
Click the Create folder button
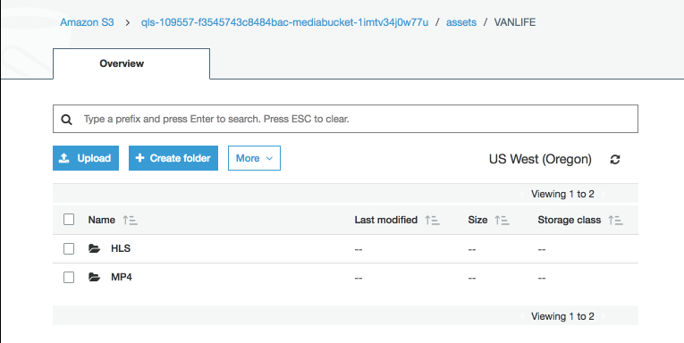[173, 158]
